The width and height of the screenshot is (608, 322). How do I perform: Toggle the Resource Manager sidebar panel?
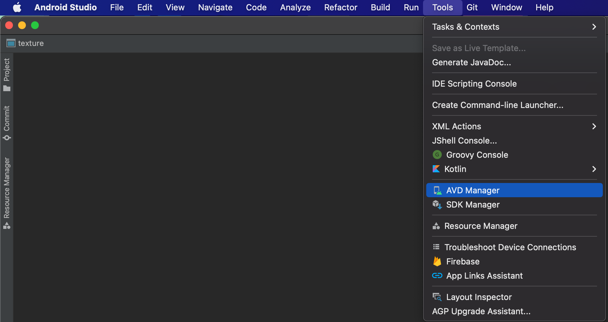coord(7,193)
